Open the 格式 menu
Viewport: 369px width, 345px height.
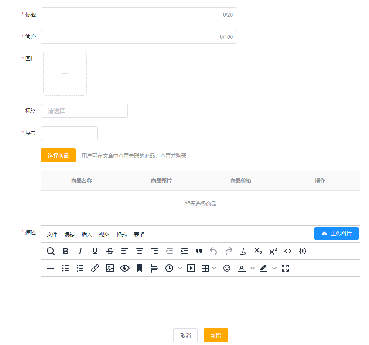point(122,235)
